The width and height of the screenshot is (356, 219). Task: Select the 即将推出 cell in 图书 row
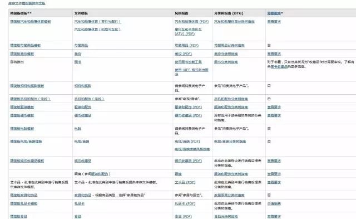pyautogui.click(x=17, y=62)
